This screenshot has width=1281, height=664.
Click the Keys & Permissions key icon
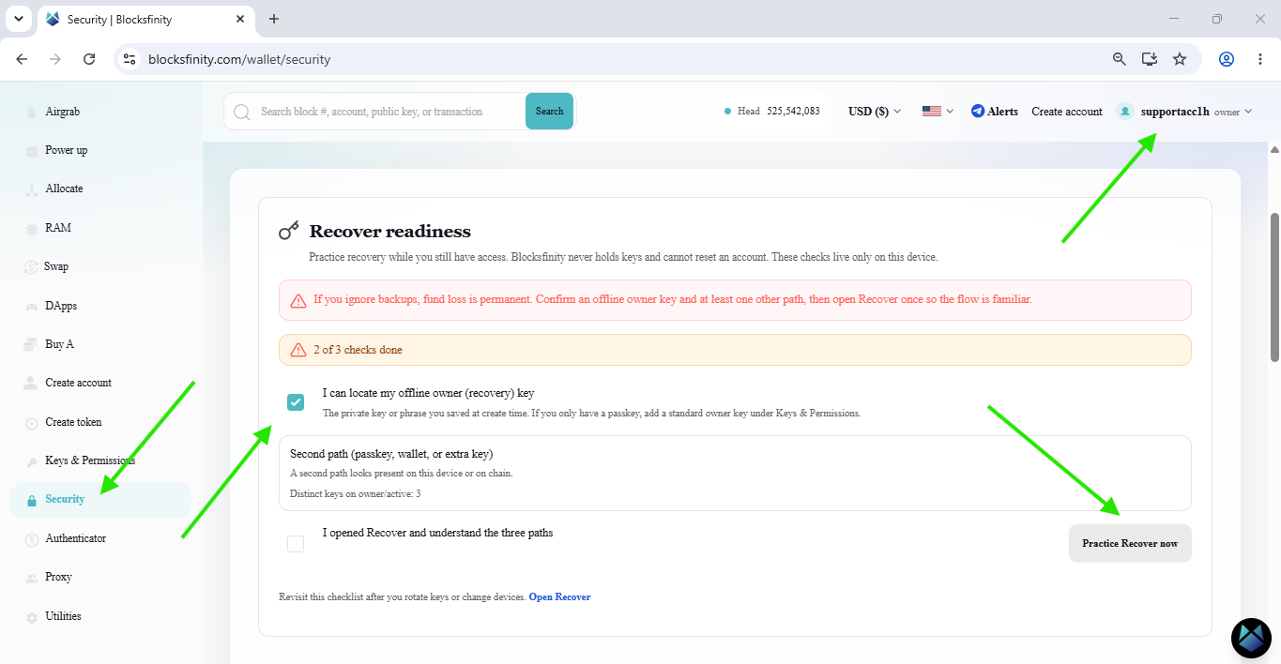[32, 461]
